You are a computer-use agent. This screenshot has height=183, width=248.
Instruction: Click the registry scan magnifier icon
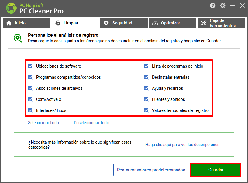click(18, 38)
